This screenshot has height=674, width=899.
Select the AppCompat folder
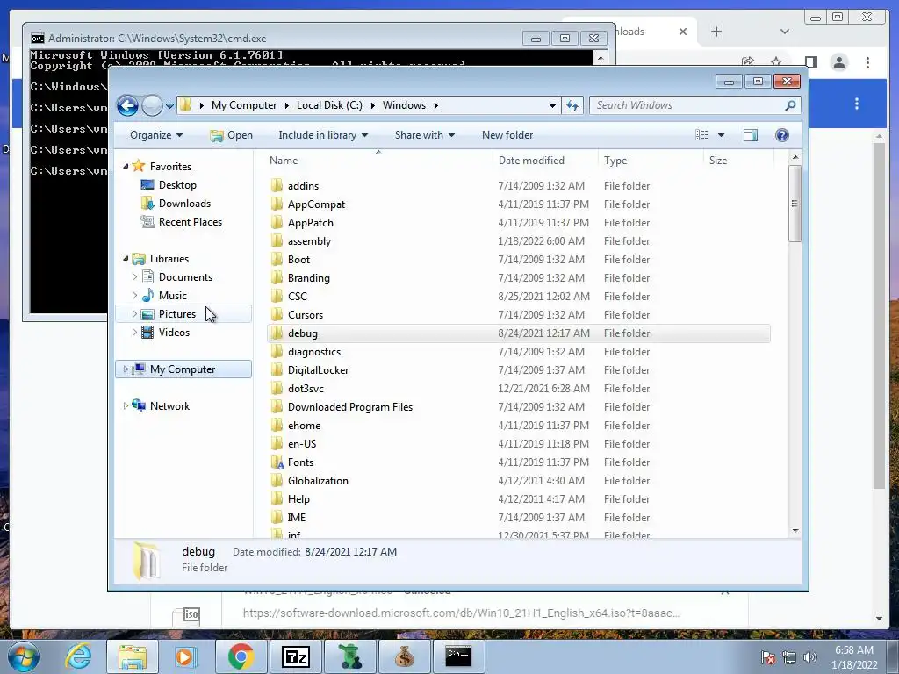(316, 204)
